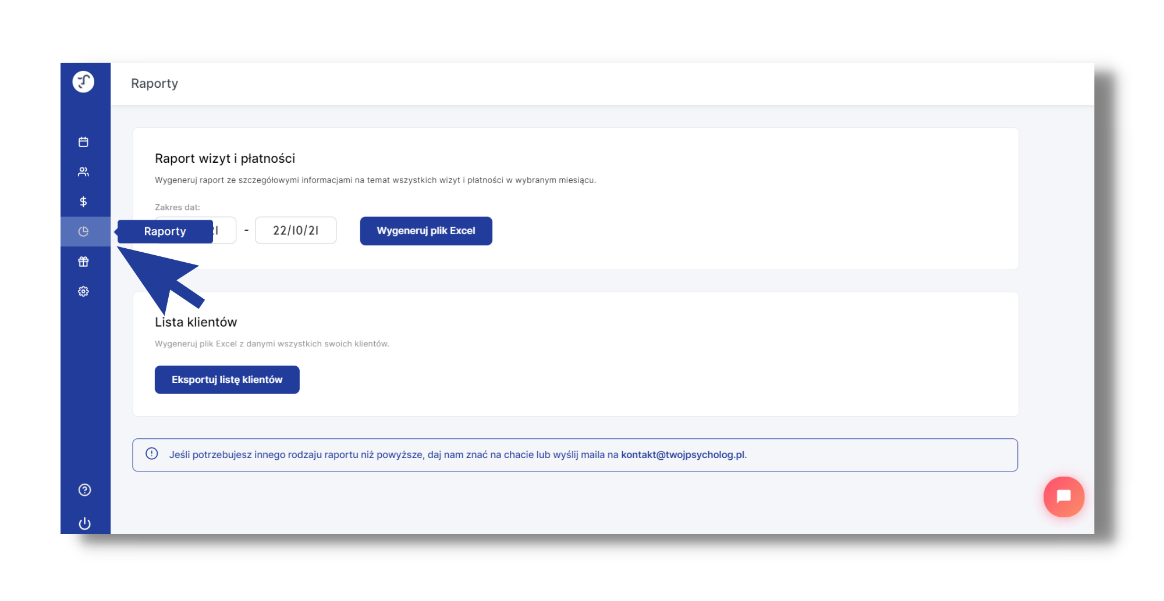The image size is (1164, 601).
Task: Open the kontakt@twojpsycholog.pl email link
Action: [x=683, y=455]
